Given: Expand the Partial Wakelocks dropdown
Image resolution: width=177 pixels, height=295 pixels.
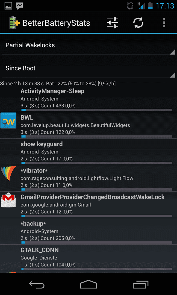Looking at the screenshot, I should point(88,46).
